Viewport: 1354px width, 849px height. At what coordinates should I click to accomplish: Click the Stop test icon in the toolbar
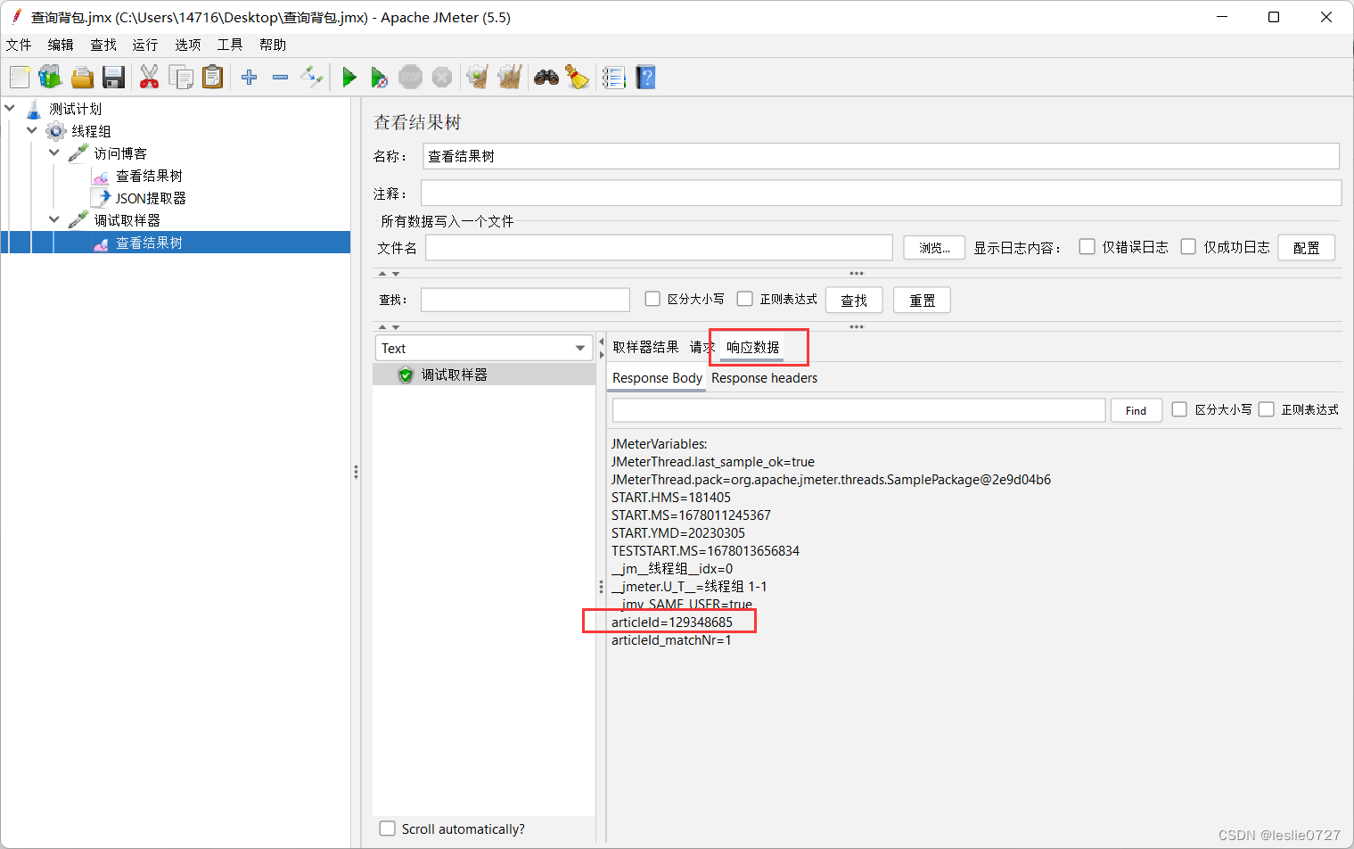pyautogui.click(x=410, y=77)
